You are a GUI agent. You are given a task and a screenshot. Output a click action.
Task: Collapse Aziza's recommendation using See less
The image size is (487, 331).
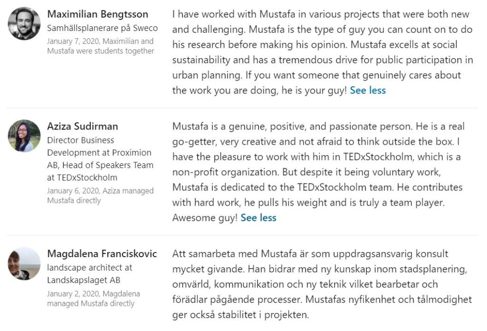pos(258,218)
